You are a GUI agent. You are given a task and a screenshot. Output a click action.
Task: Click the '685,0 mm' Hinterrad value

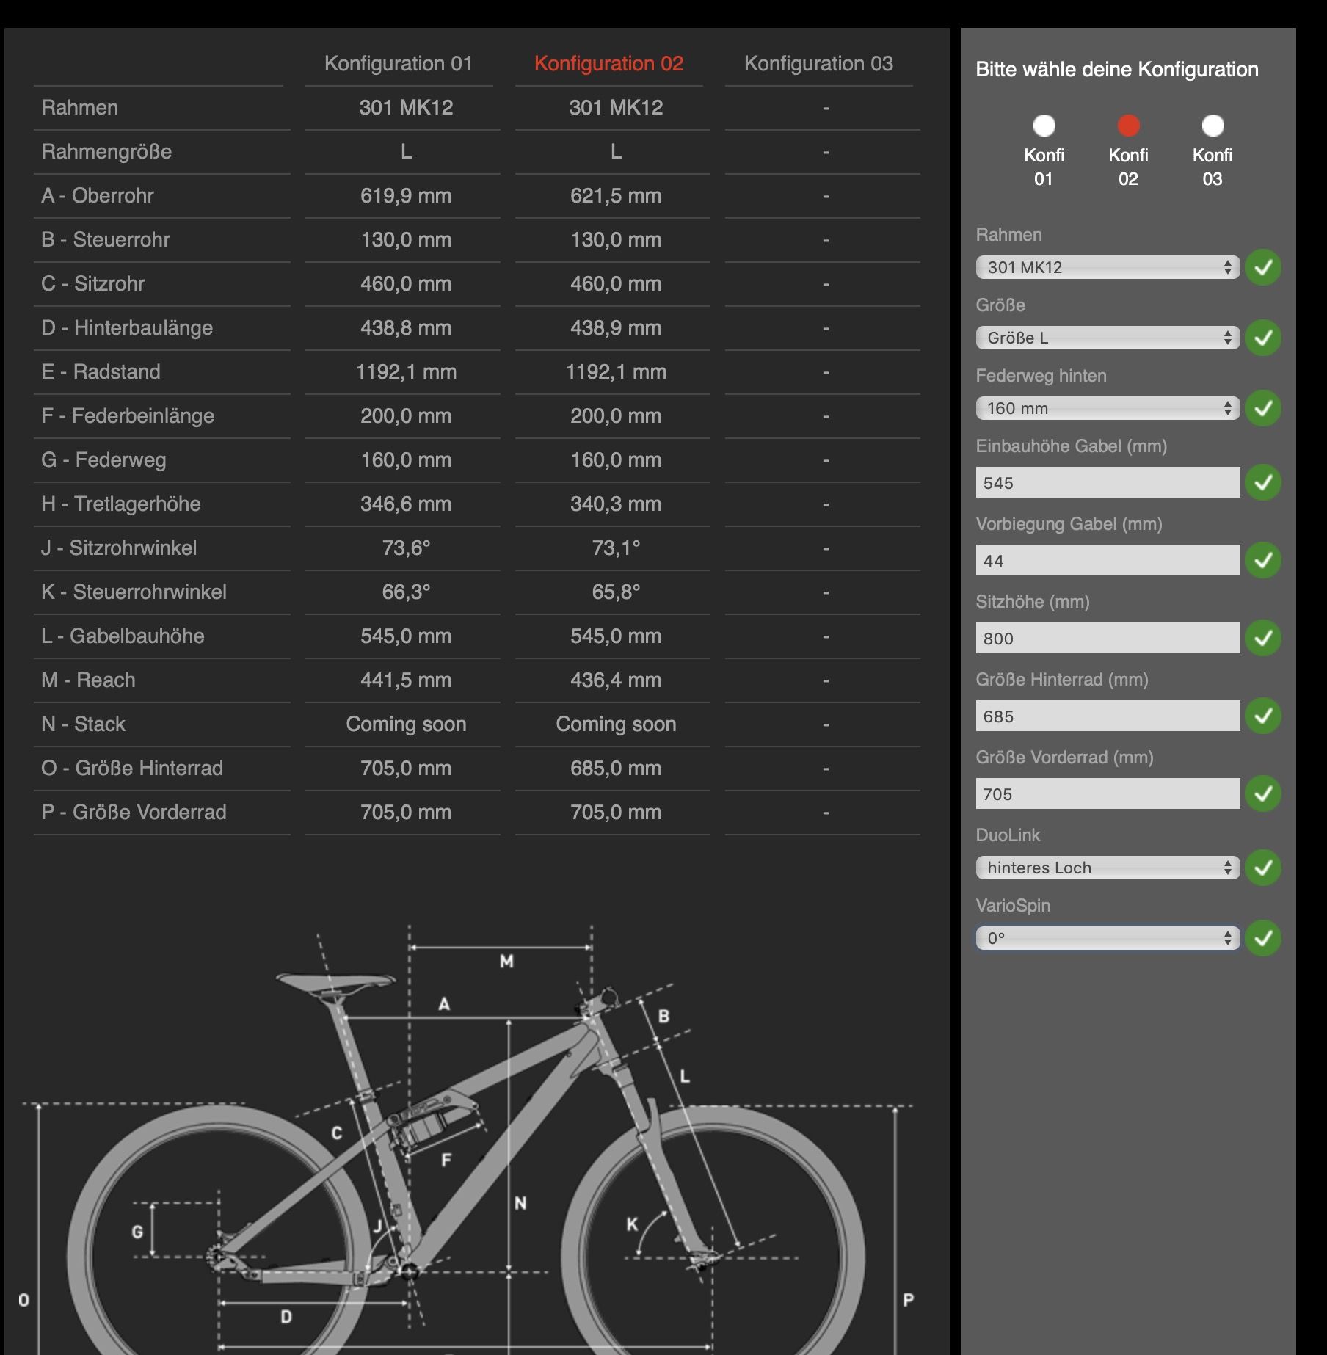(616, 769)
